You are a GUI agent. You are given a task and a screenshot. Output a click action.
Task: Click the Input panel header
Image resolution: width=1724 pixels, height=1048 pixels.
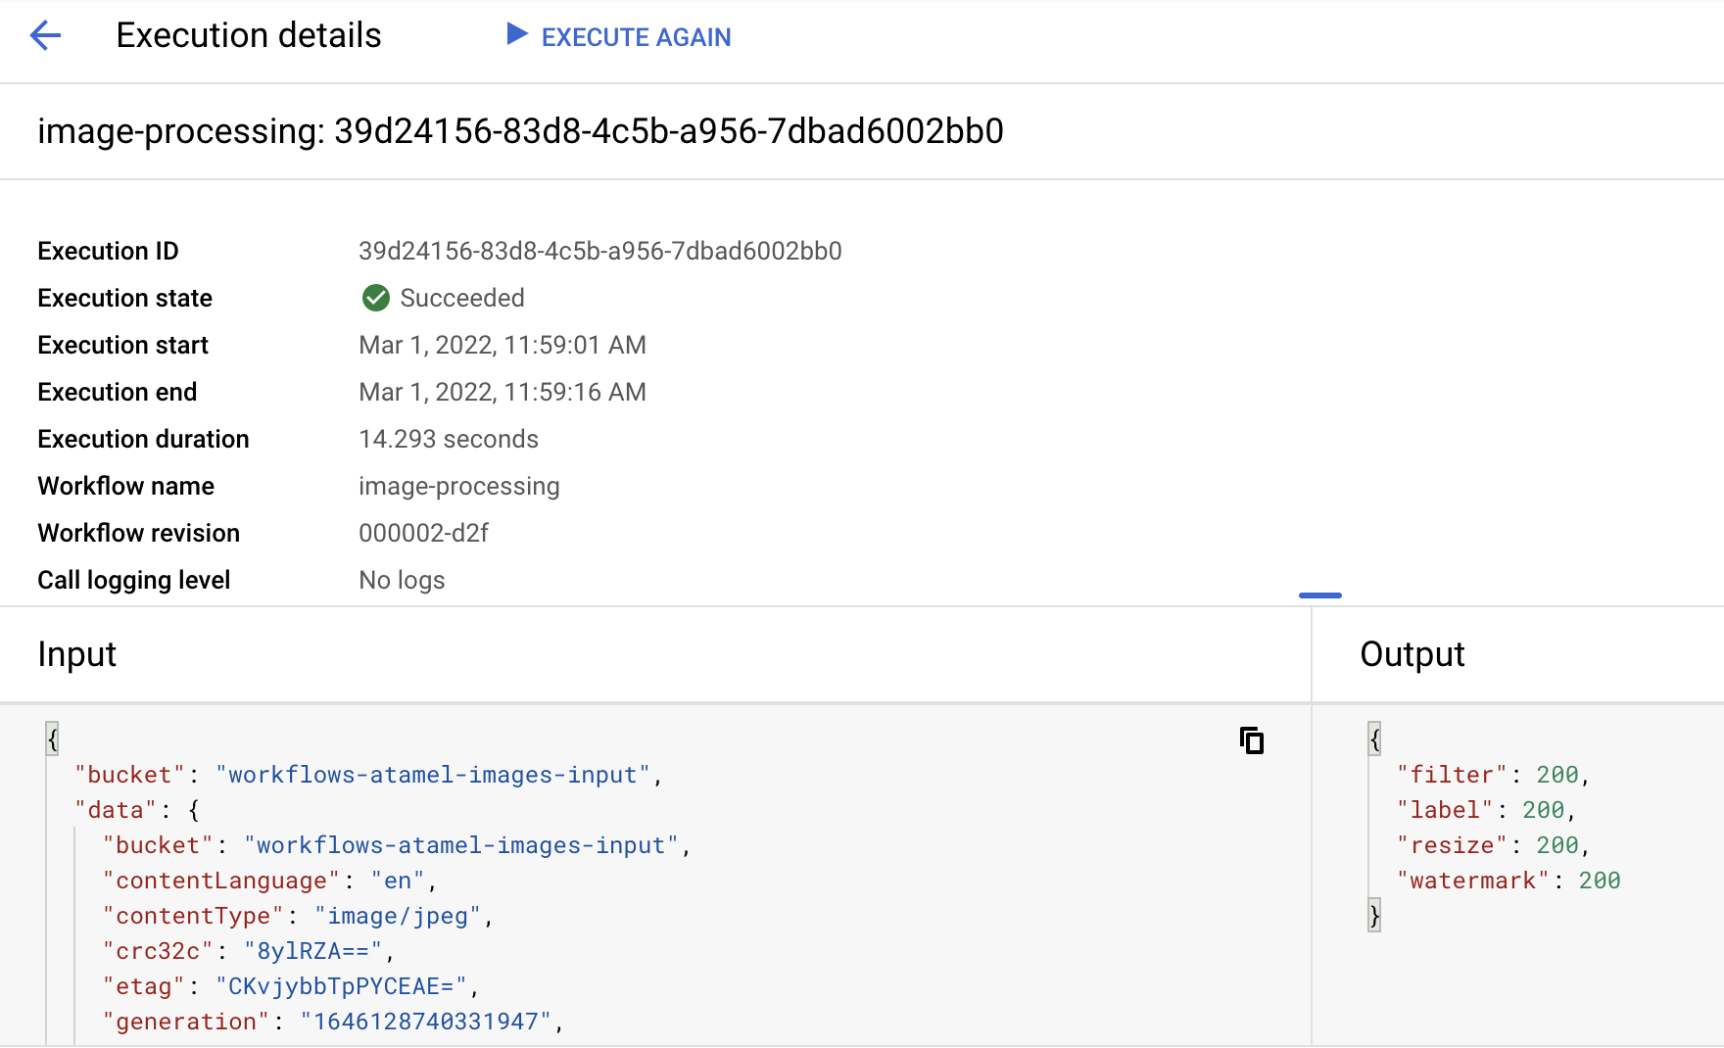coord(77,654)
